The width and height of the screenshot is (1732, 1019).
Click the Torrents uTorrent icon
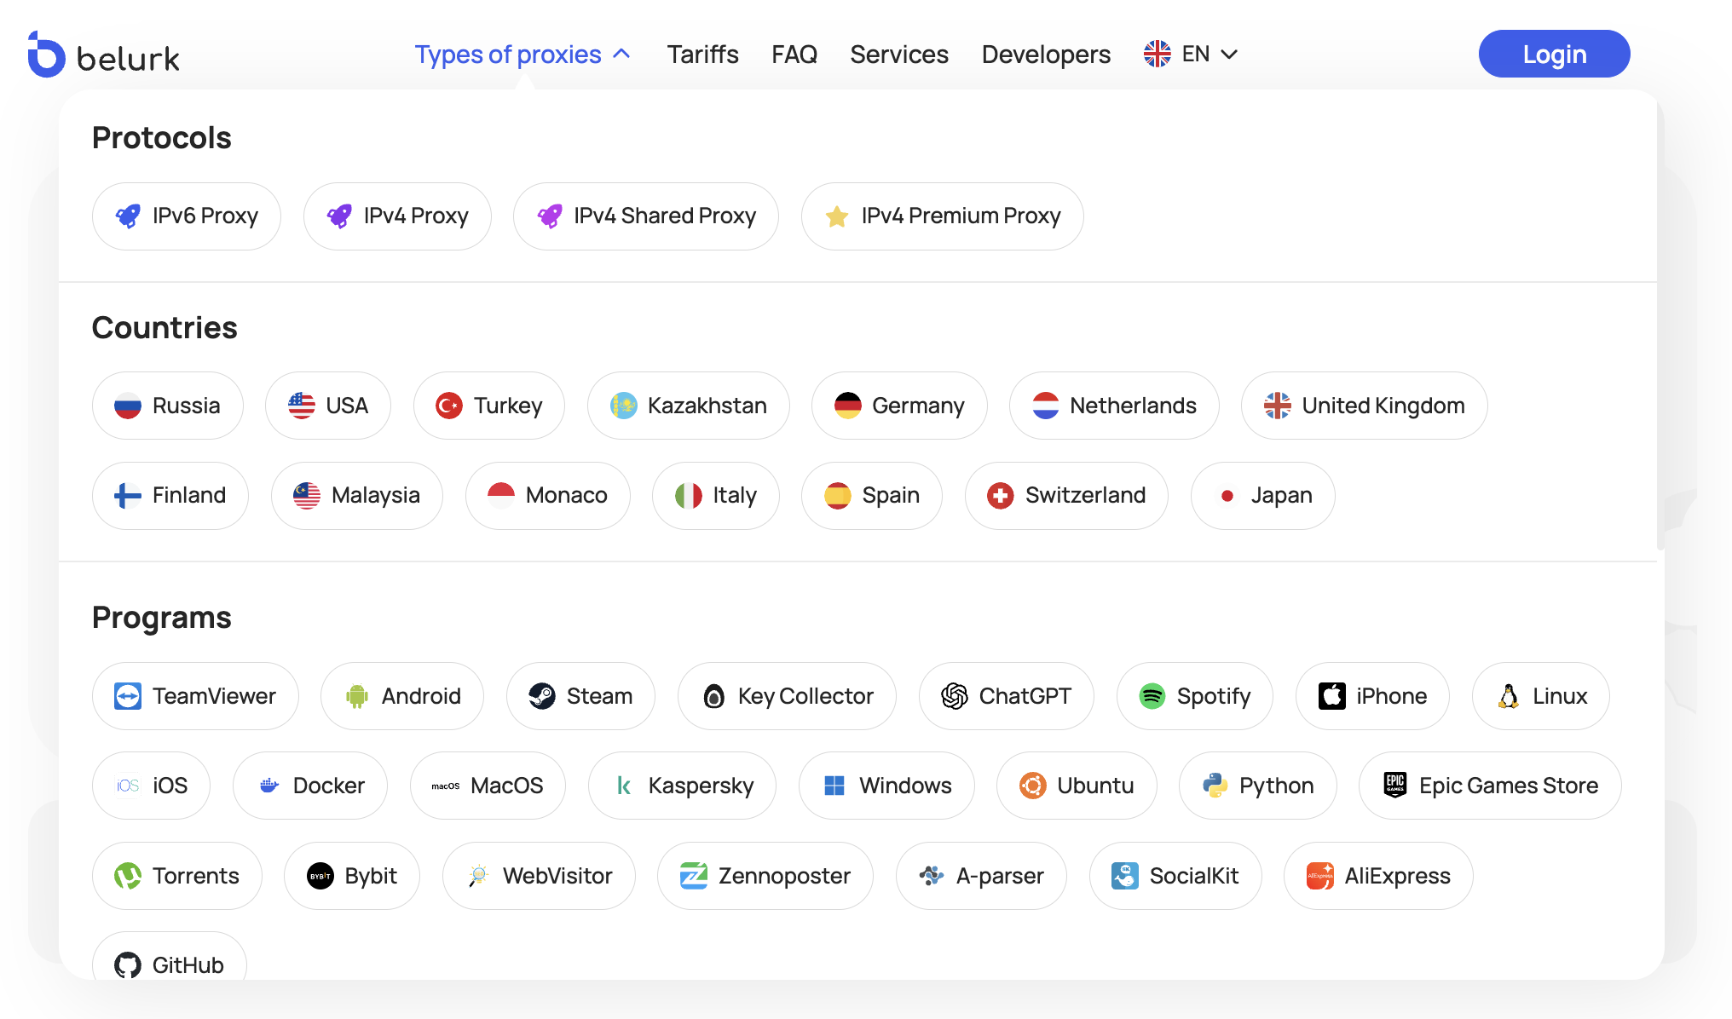point(128,876)
